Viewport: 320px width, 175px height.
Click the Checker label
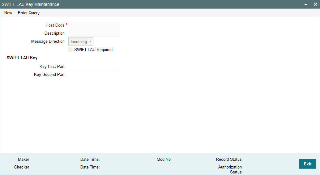click(22, 167)
